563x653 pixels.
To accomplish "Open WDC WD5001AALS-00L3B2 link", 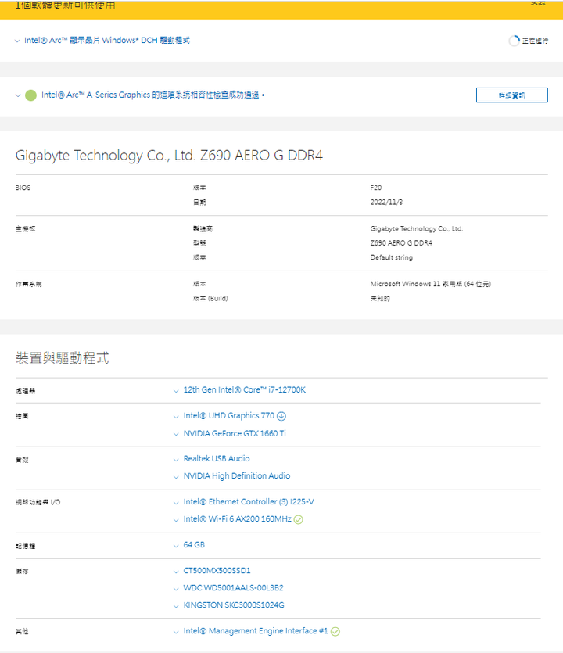I will (233, 587).
